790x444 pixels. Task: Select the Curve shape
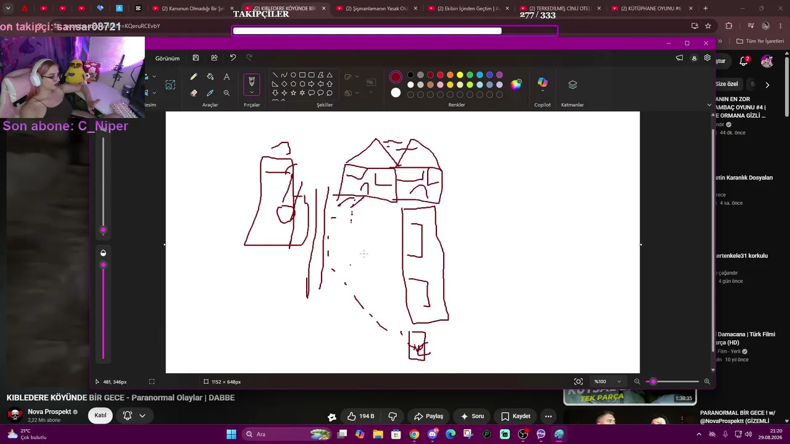coord(284,75)
